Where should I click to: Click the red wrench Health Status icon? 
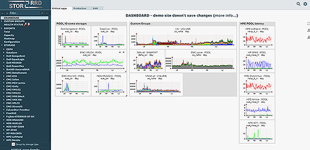point(25,25)
